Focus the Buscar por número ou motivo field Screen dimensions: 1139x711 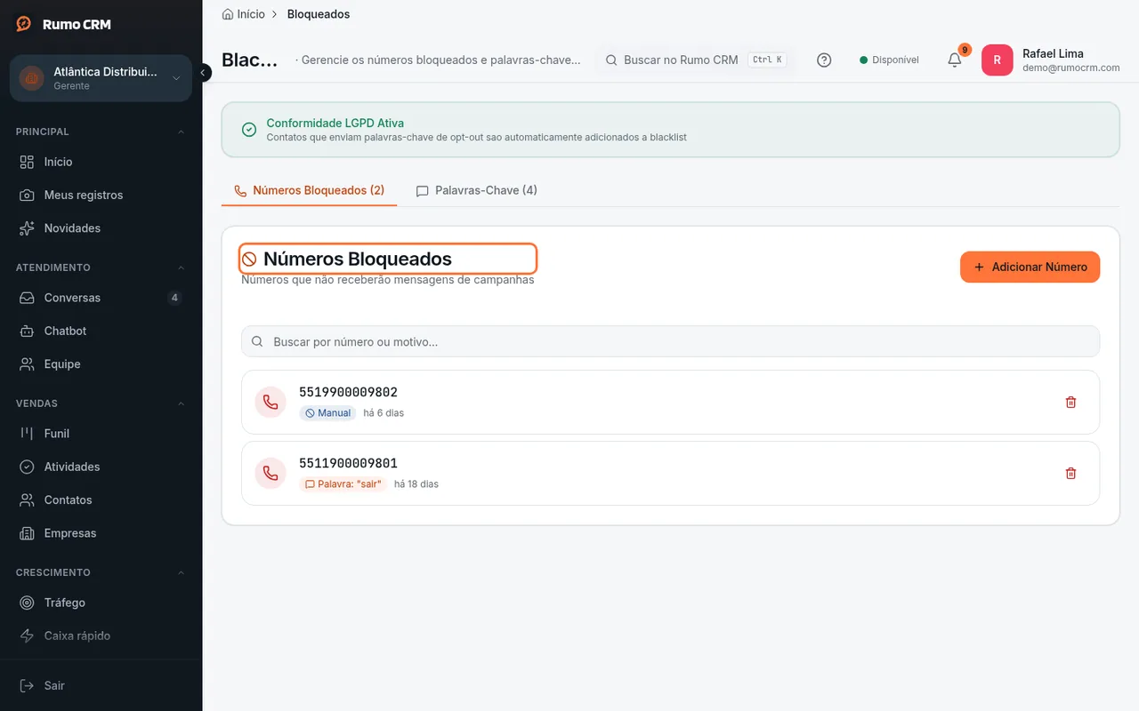pyautogui.click(x=670, y=341)
